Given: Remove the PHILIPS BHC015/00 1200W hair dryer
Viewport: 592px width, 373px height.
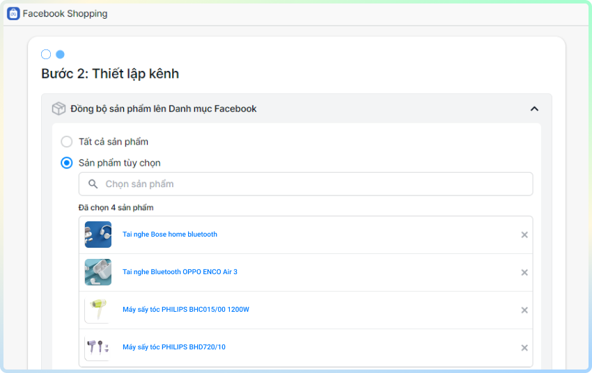Looking at the screenshot, I should (524, 310).
